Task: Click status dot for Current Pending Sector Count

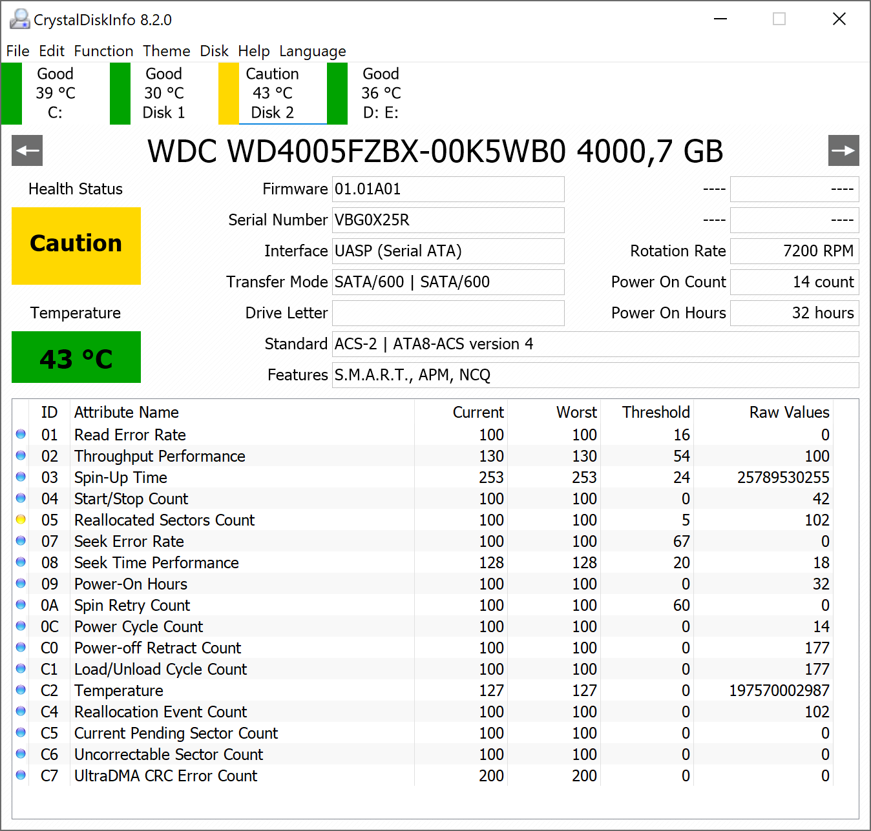Action: 21,733
